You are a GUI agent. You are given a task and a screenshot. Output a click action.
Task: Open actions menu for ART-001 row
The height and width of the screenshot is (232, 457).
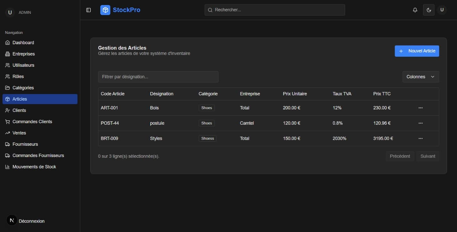point(421,108)
